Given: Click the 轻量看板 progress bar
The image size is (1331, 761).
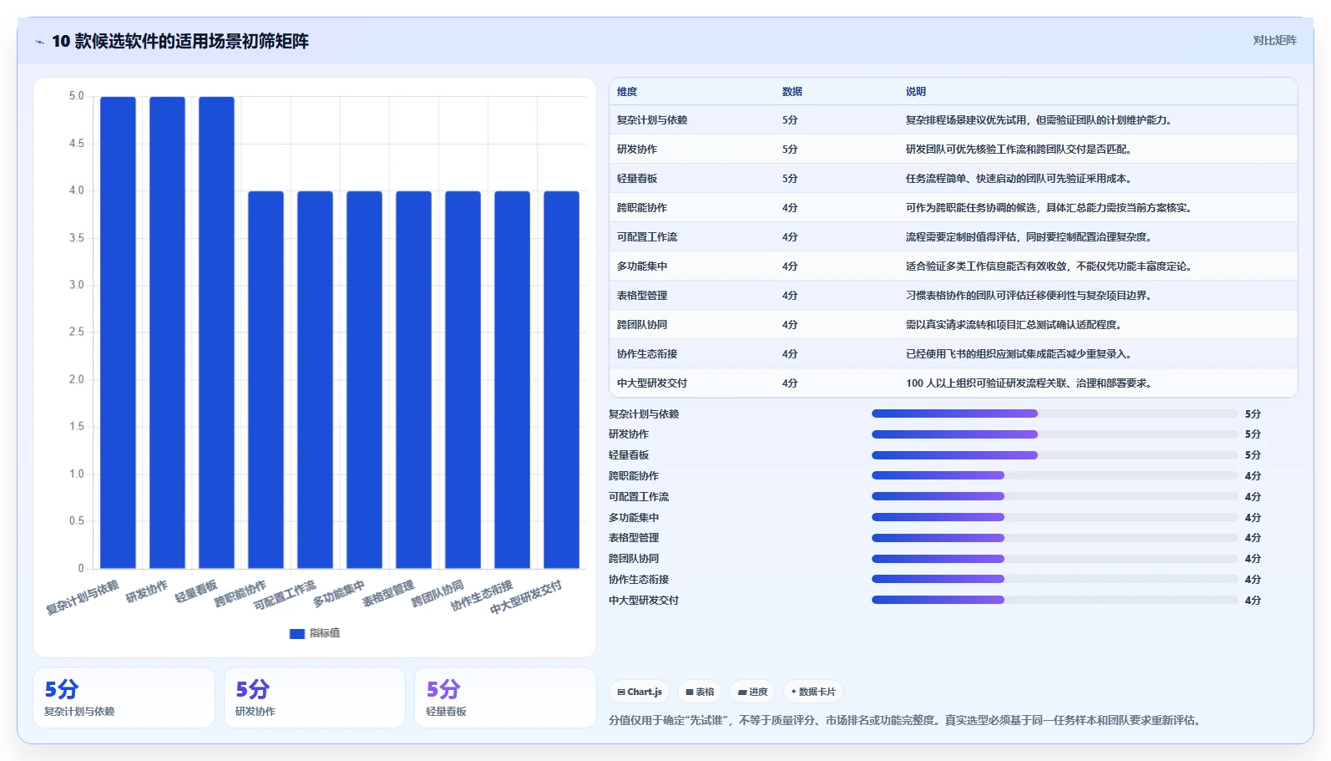Looking at the screenshot, I should pos(1054,455).
